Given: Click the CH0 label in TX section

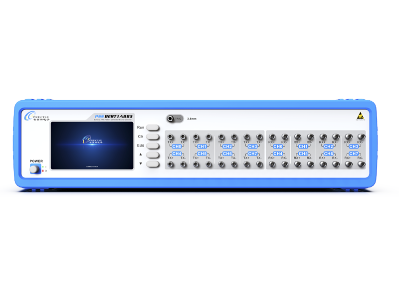Looking at the screenshot, I should click(x=177, y=147).
